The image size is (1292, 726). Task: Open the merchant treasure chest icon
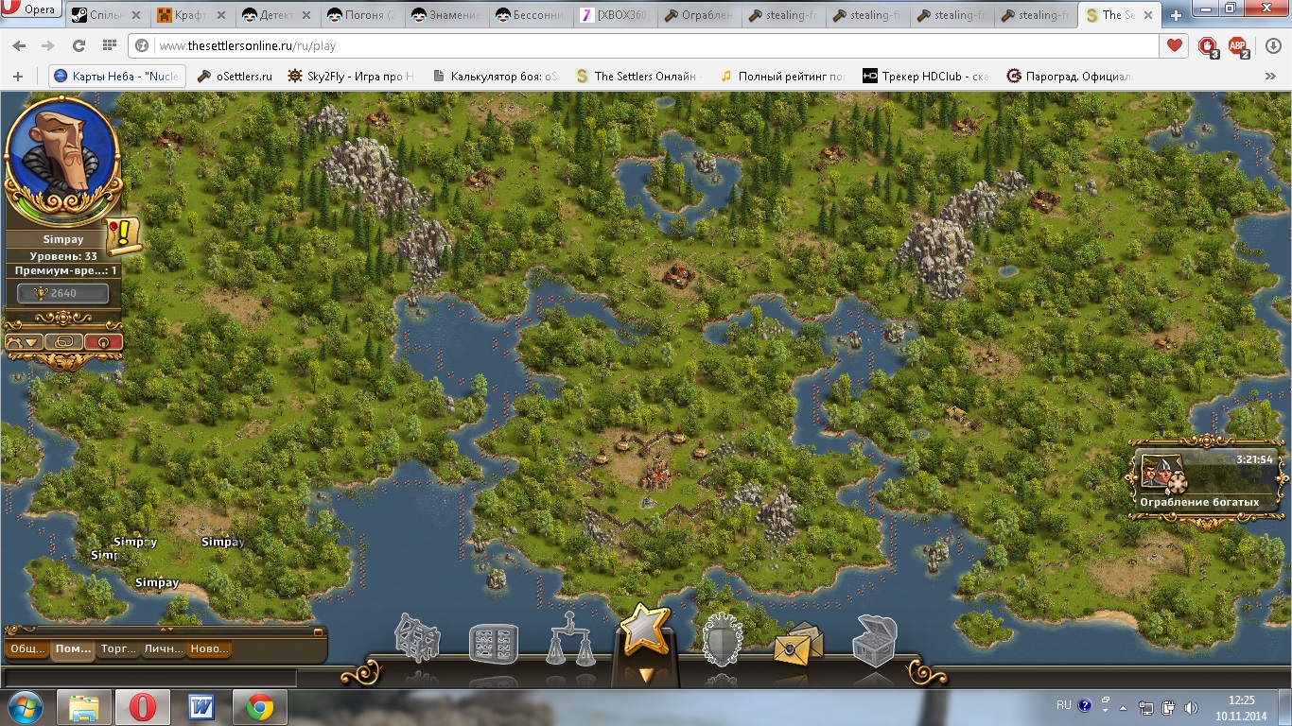click(x=874, y=642)
